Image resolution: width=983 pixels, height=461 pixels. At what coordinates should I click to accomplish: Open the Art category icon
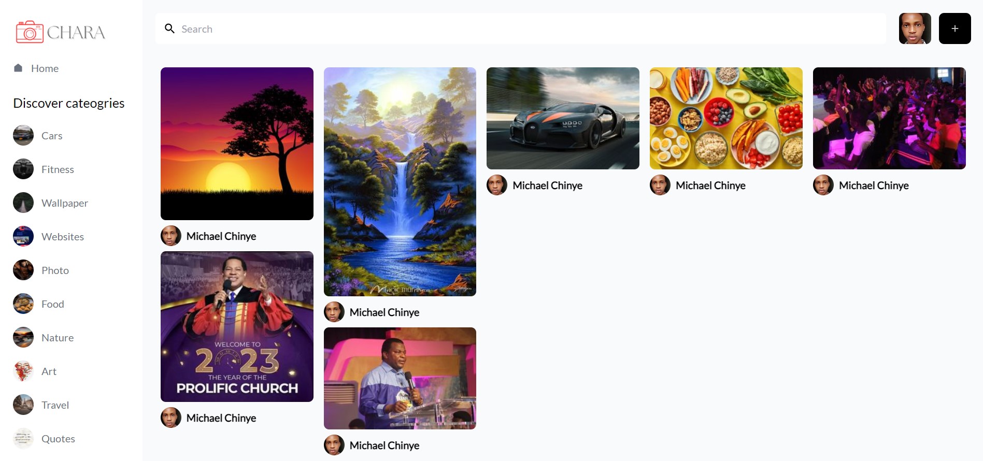click(23, 371)
